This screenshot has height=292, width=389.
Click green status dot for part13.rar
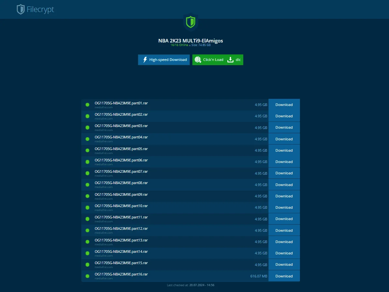pos(87,242)
